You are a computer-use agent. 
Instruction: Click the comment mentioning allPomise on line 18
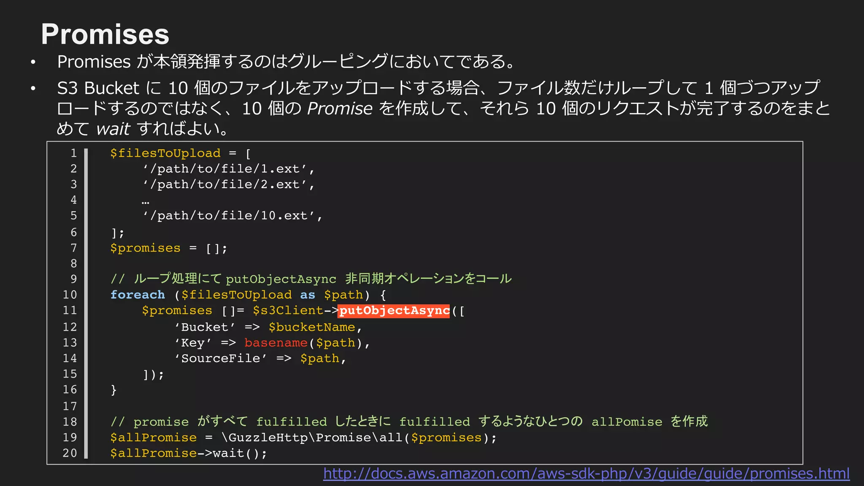(x=409, y=421)
